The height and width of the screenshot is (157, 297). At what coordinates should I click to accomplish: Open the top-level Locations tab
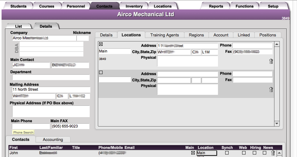[x=163, y=6]
